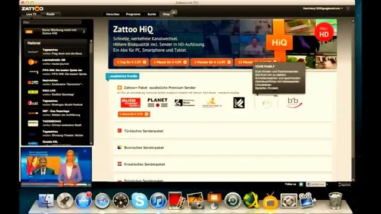Click the channel filter input field
This screenshot has height=214, width=381.
pyautogui.click(x=52, y=23)
